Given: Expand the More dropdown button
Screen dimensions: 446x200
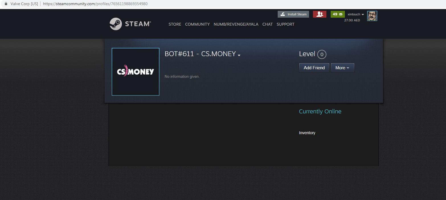Looking at the screenshot, I should coord(342,68).
